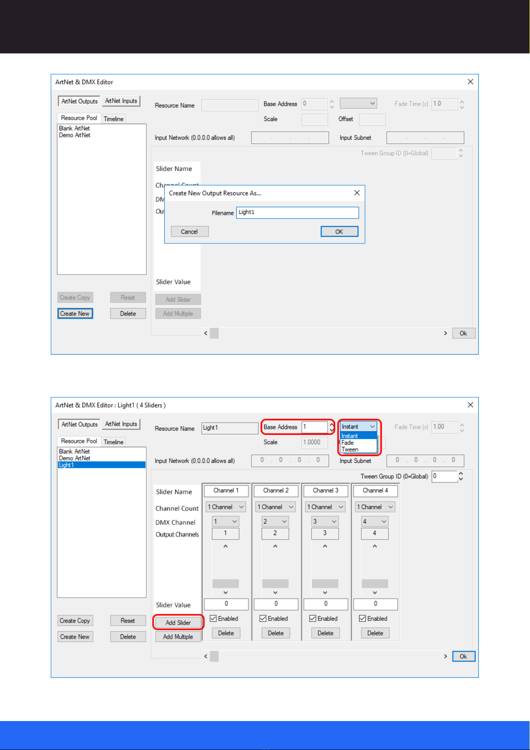
Task: Click Channel 1 slider up arrow
Action: pos(226,546)
